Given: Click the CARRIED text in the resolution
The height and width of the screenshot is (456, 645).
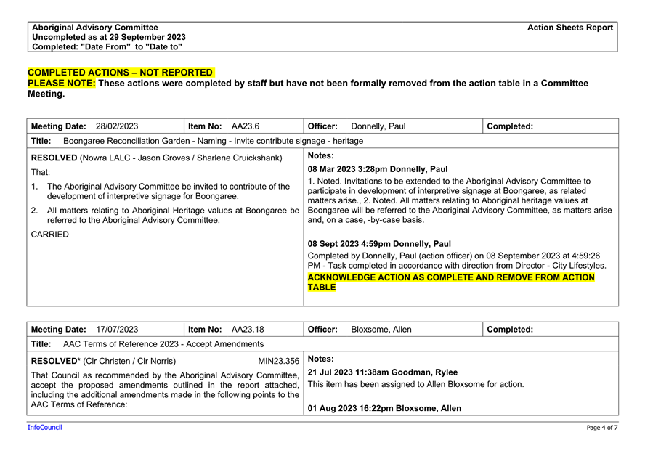Looking at the screenshot, I should (x=46, y=234).
